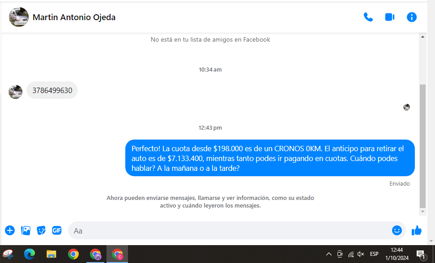Click the muted speaker volume icon
Screen dimensions: 435x263
361,254
